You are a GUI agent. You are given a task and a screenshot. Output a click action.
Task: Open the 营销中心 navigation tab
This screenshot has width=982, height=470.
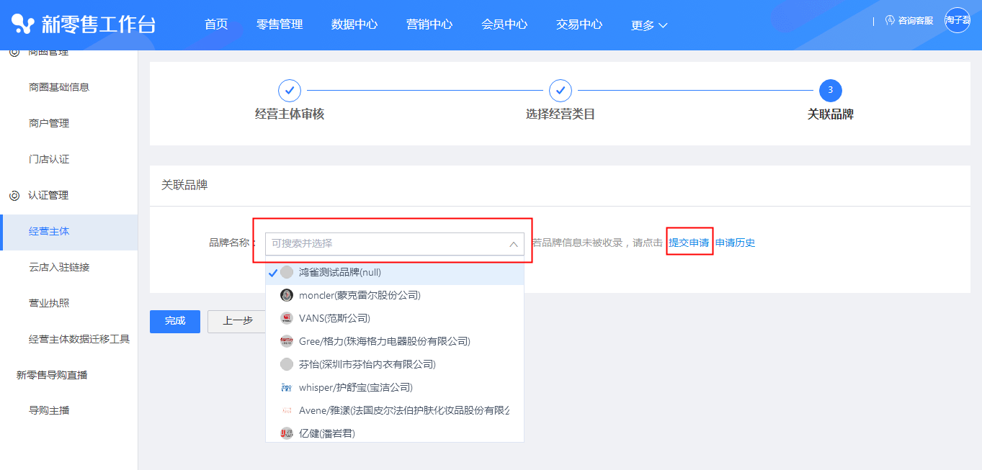(429, 24)
